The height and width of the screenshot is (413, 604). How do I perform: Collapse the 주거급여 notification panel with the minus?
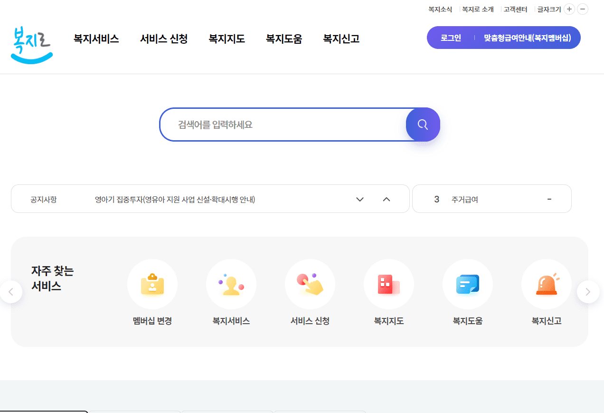(549, 199)
